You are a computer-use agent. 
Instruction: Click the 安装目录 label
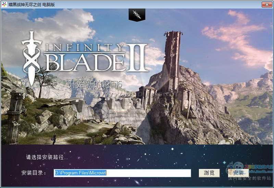(x=34, y=173)
